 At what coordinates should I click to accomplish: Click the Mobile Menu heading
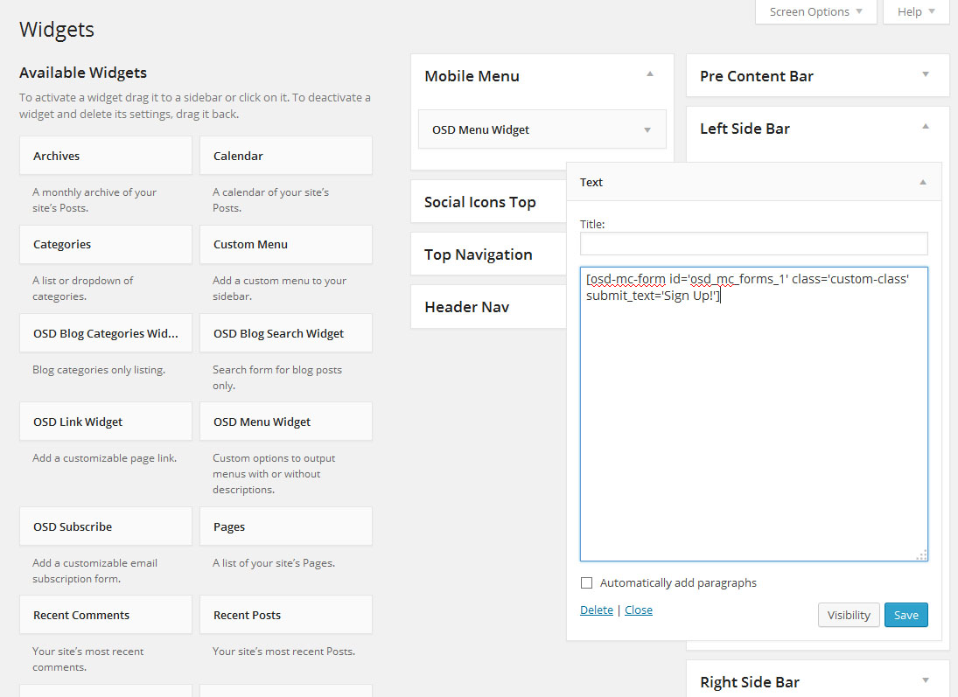pos(472,76)
